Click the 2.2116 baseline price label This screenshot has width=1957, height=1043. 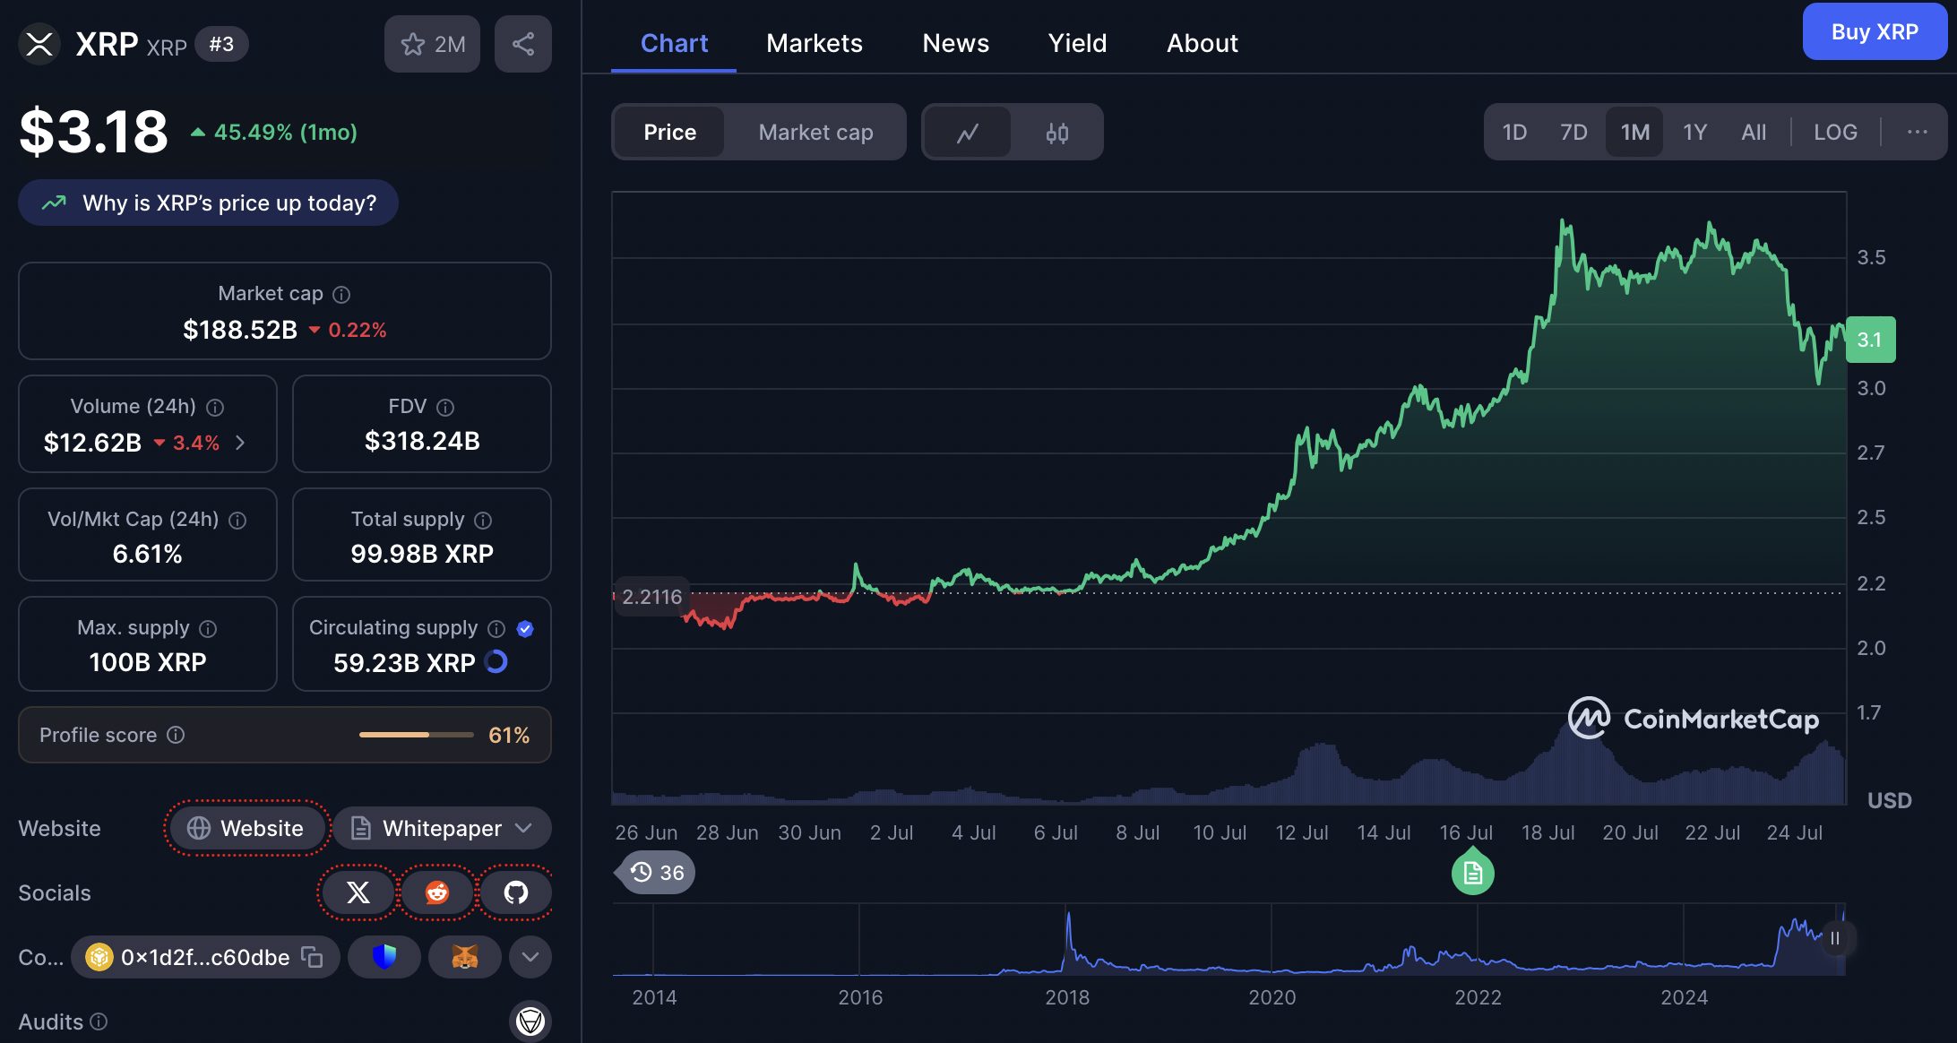coord(651,597)
